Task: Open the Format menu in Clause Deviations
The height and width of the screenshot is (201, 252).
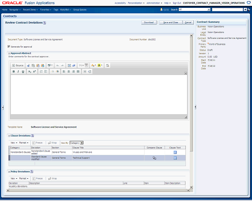Action: point(24,143)
